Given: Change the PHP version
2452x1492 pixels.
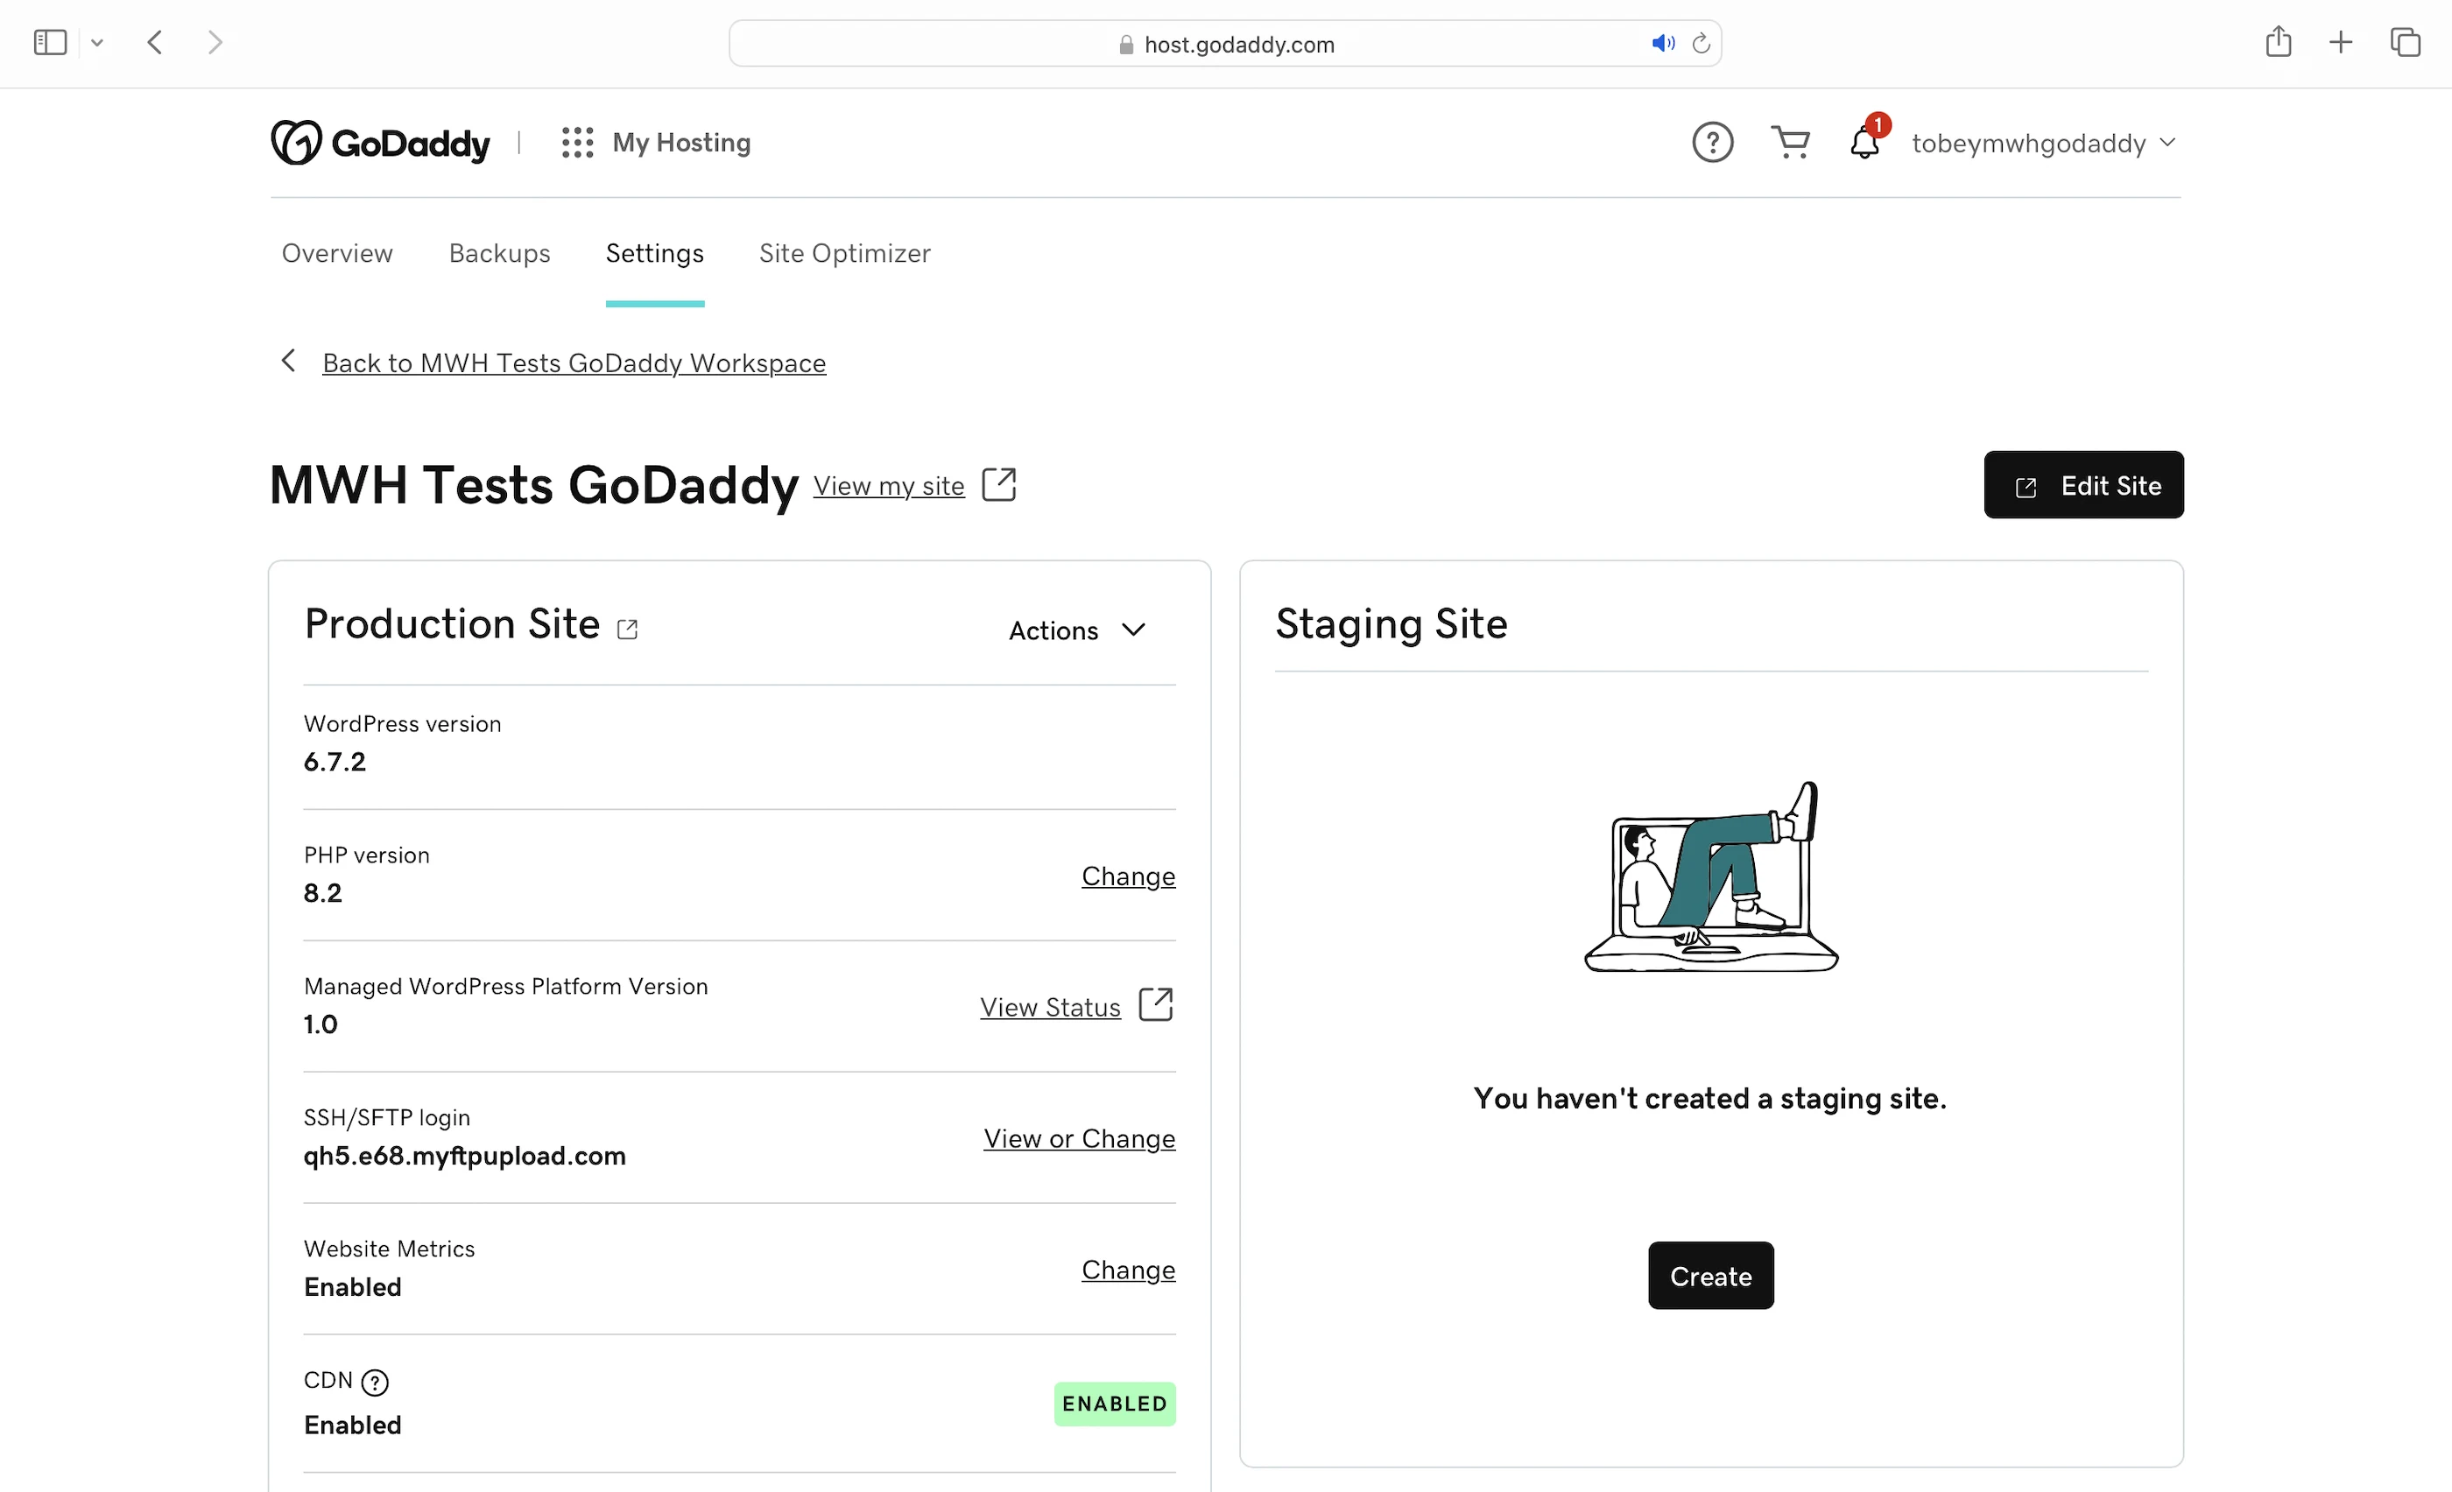Looking at the screenshot, I should pyautogui.click(x=1128, y=876).
